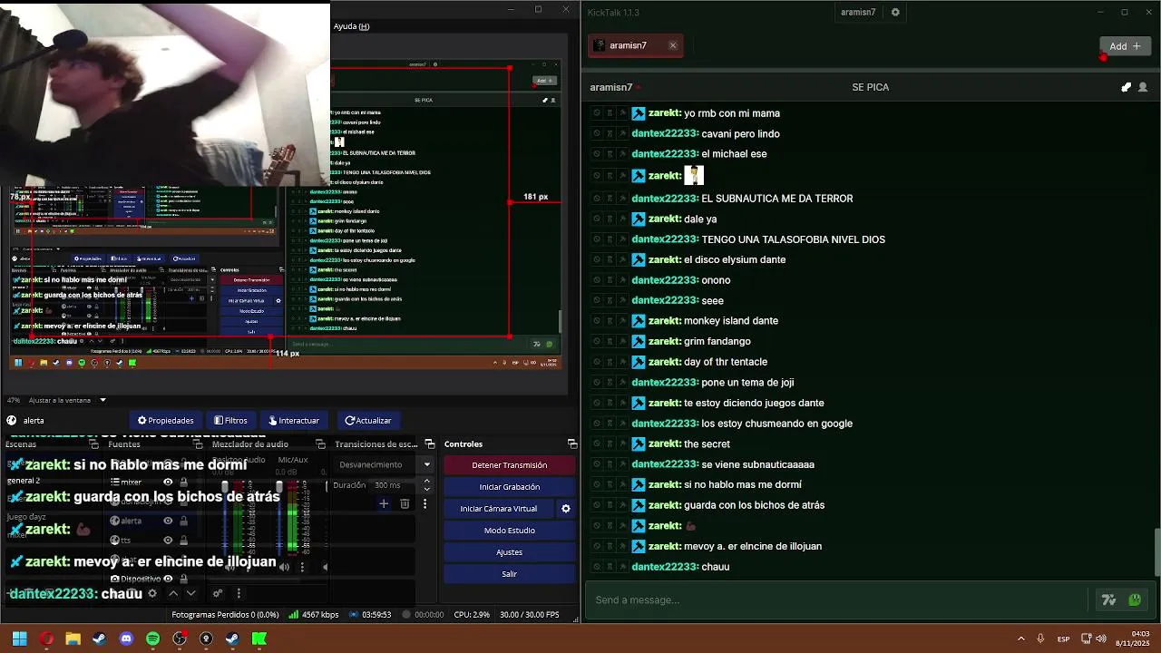This screenshot has height=653, width=1161.
Task: Open the Ayuda menu in OBS
Action: pos(351,26)
